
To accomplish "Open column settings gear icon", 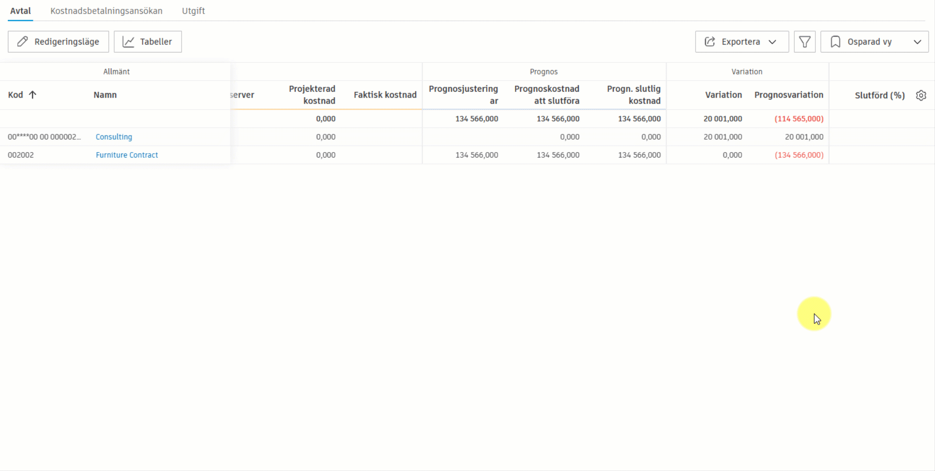I will (921, 95).
